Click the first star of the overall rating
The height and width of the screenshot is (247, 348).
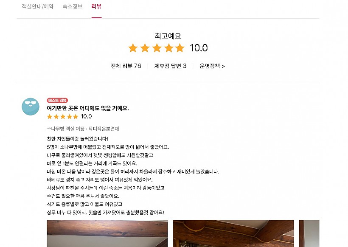133,48
